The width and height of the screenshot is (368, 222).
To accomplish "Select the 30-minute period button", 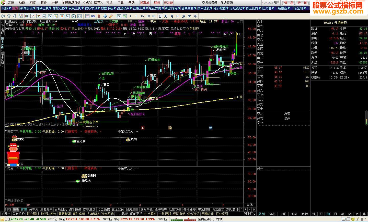I will (x=148, y=16).
